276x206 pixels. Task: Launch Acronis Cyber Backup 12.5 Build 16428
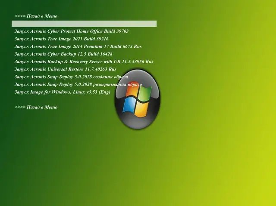(x=63, y=54)
